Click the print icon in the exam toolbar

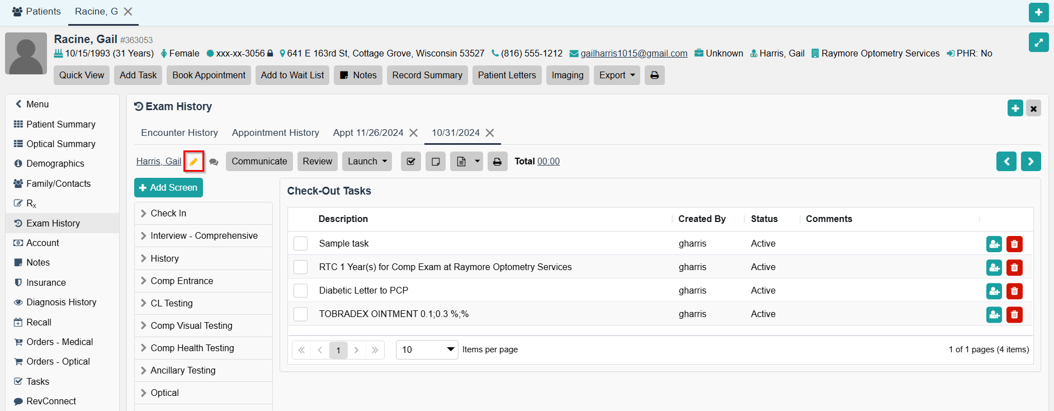497,162
